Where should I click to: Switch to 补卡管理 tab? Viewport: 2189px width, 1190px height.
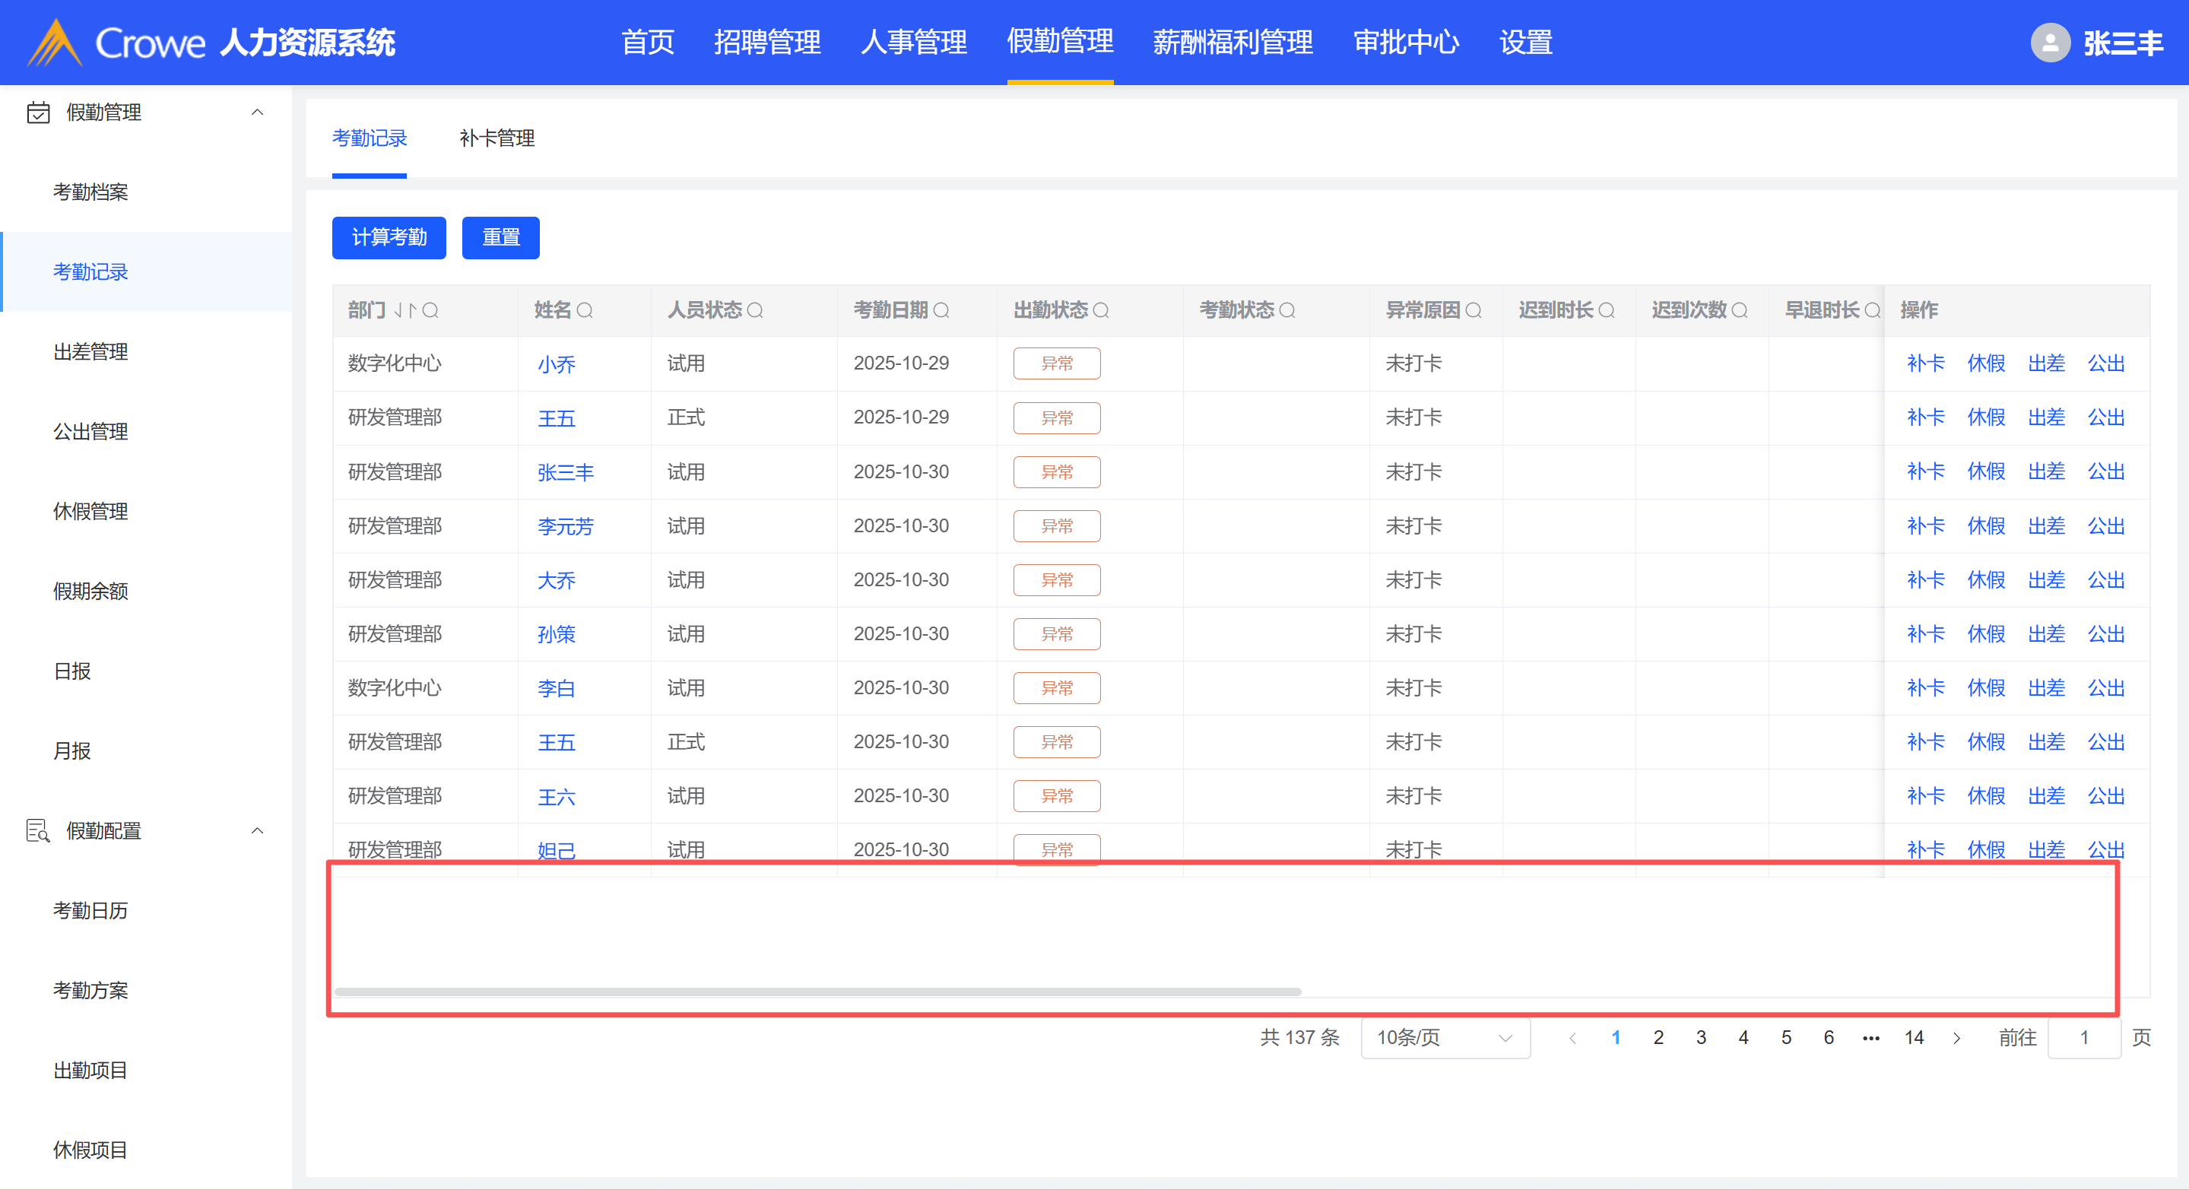pyautogui.click(x=497, y=138)
